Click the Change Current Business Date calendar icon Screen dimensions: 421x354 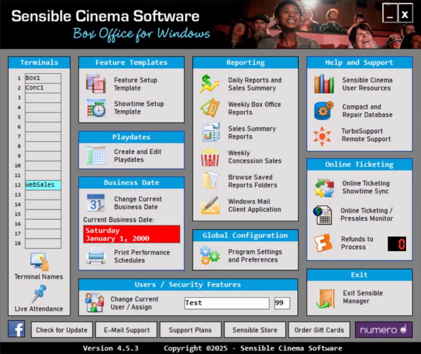96,203
